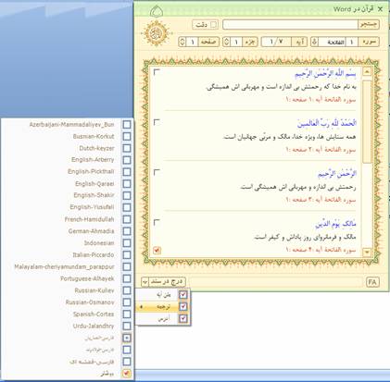Open the verse 1 address link in red
Screen dimensions: 390x382
(x=321, y=100)
